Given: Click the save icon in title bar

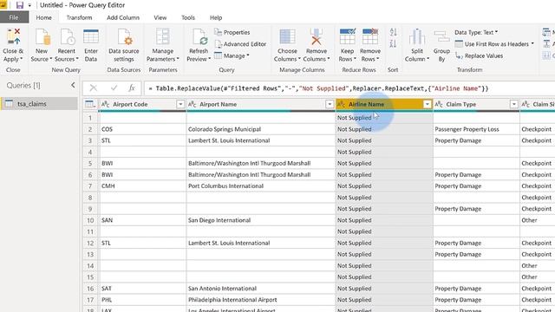Looking at the screenshot, I should (x=20, y=5).
